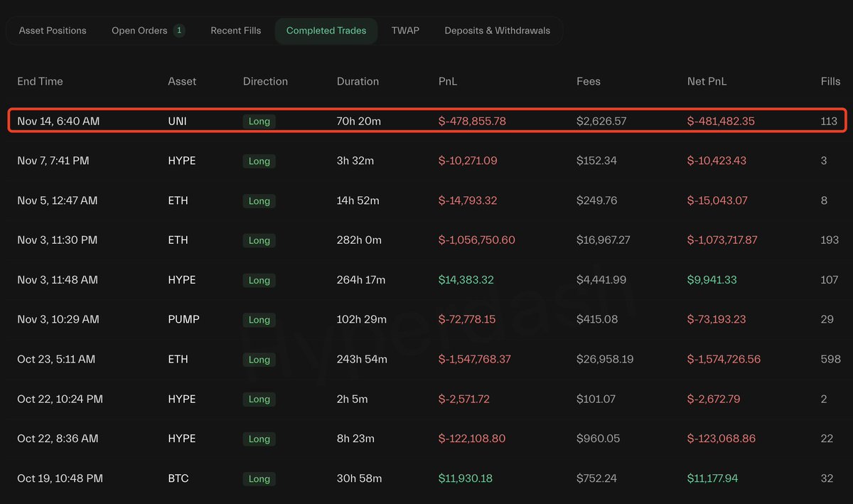Click the PnL column header
The width and height of the screenshot is (853, 504).
click(448, 81)
